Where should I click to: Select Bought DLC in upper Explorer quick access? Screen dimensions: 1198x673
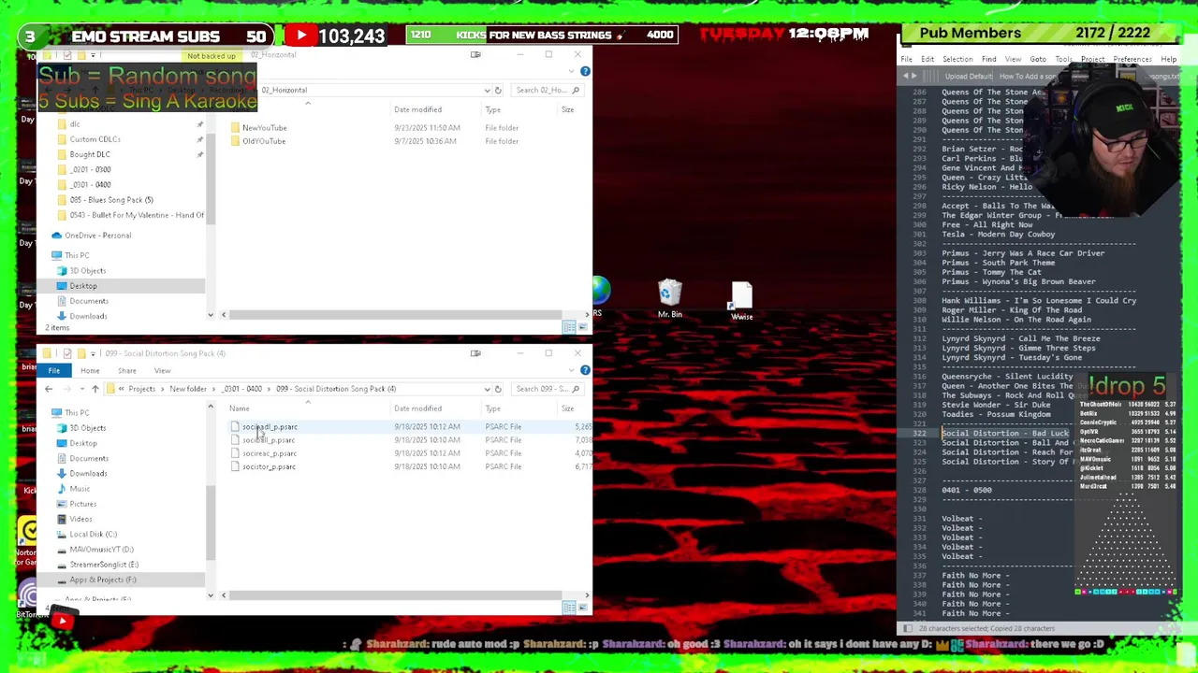click(90, 154)
